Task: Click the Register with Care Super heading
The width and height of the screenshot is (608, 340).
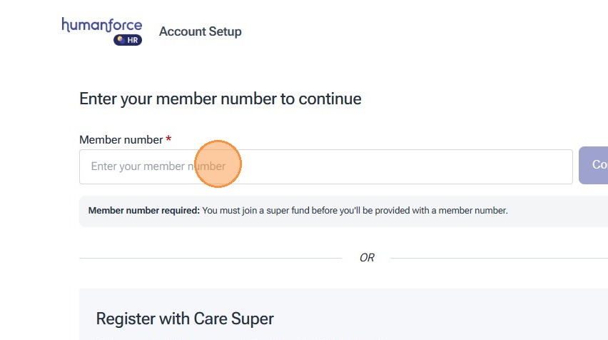Action: click(x=185, y=319)
